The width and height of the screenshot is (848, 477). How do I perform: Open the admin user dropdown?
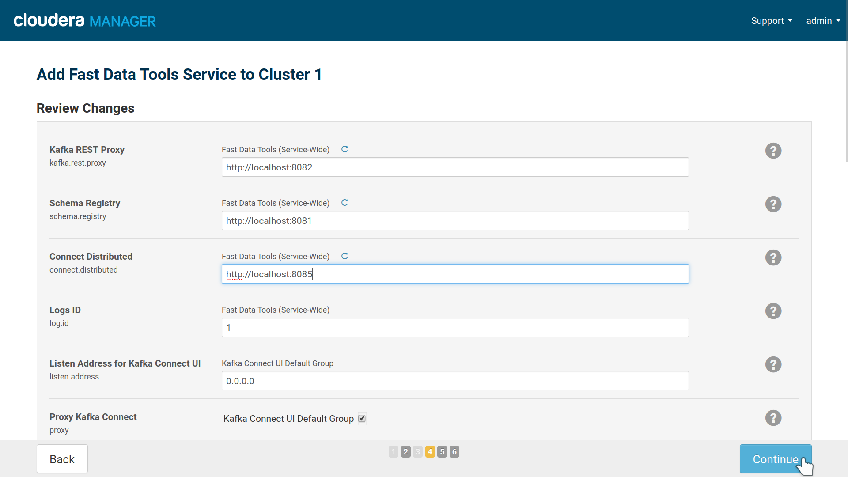[x=823, y=21]
